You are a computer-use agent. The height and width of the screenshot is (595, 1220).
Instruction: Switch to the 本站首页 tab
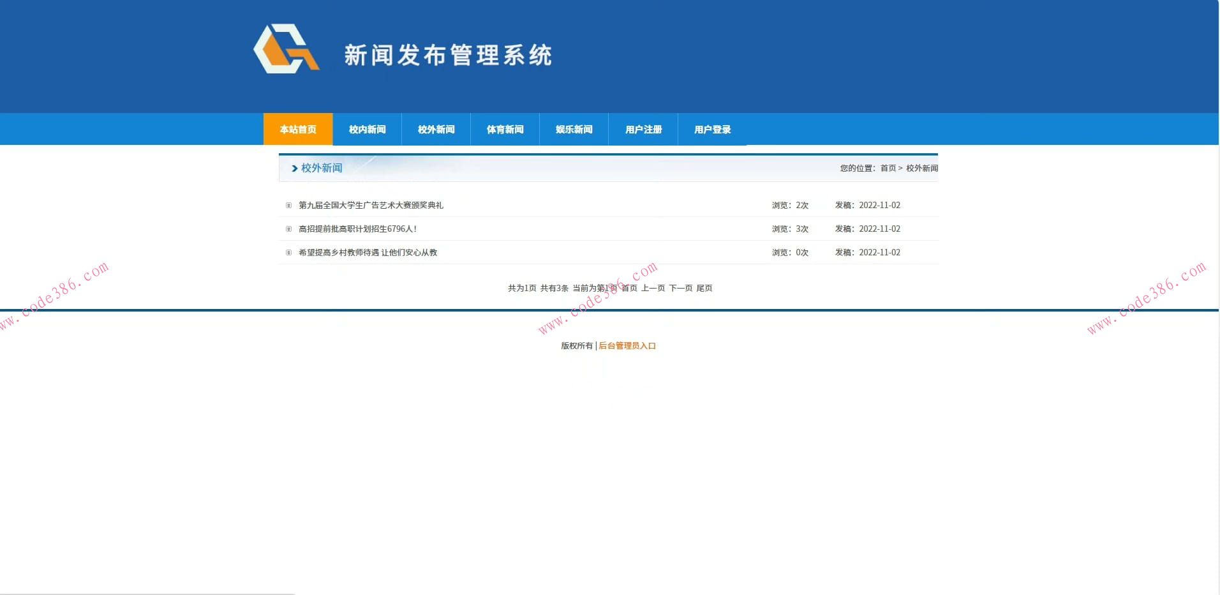click(x=298, y=129)
